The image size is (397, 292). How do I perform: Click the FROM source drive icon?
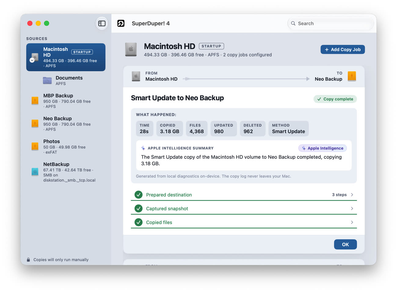pyautogui.click(x=136, y=76)
